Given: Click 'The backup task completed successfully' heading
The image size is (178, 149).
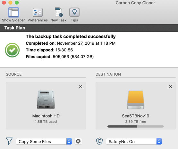Looking at the screenshot, I should point(71,36).
